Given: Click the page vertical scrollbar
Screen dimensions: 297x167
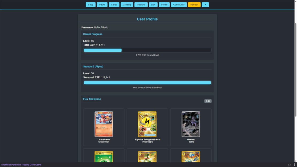Looking at the screenshot, I should [296, 70].
